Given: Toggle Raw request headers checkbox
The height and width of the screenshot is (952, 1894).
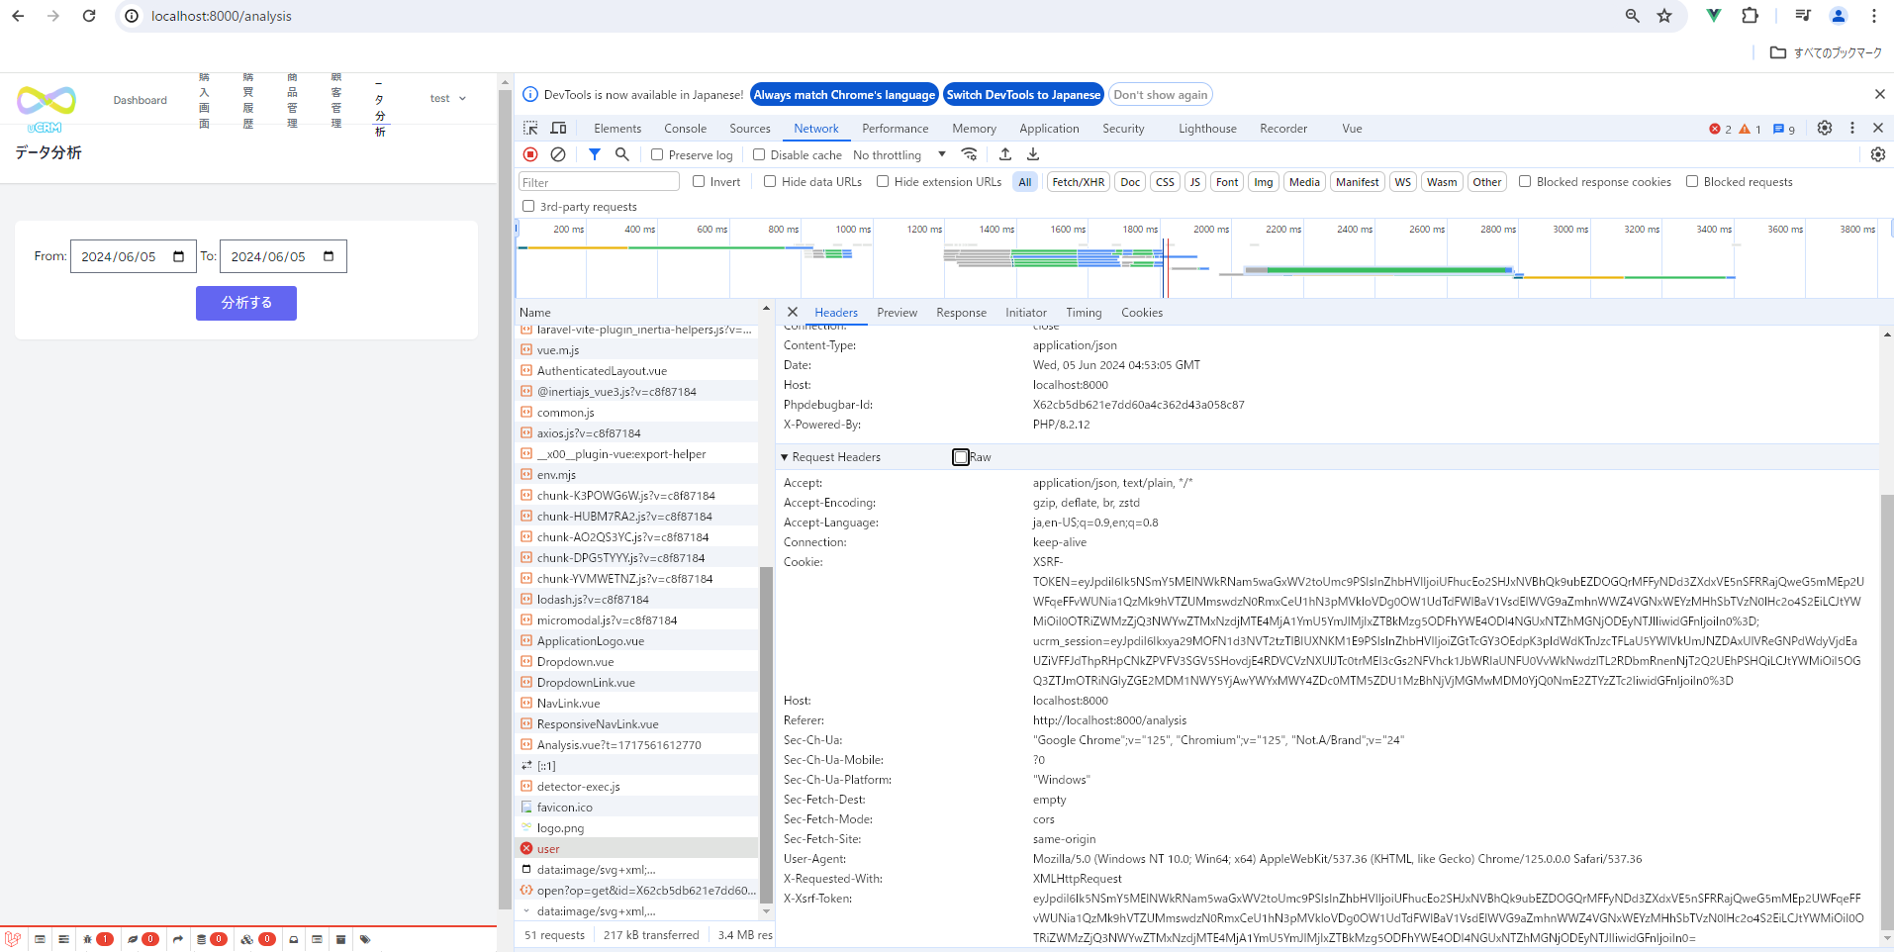Looking at the screenshot, I should point(961,457).
